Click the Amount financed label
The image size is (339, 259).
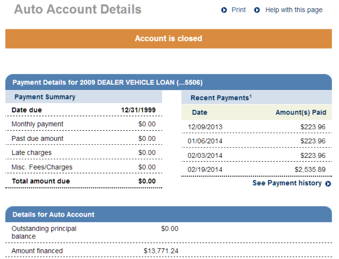pos(37,251)
